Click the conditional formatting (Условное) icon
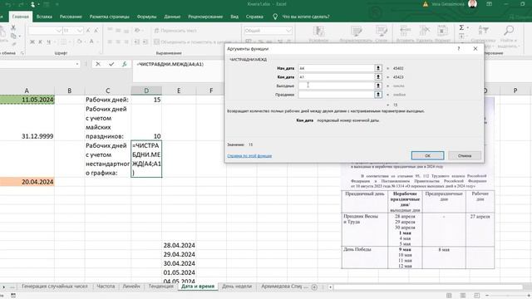Viewport: 532px width, 299px height. coord(318,32)
